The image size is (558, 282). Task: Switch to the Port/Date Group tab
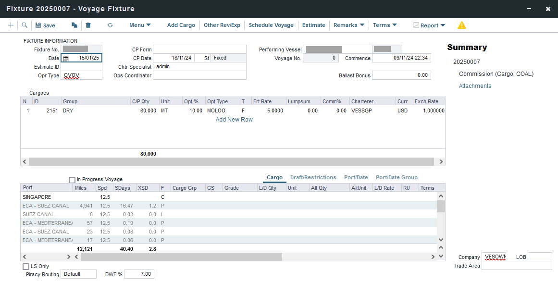click(x=397, y=177)
